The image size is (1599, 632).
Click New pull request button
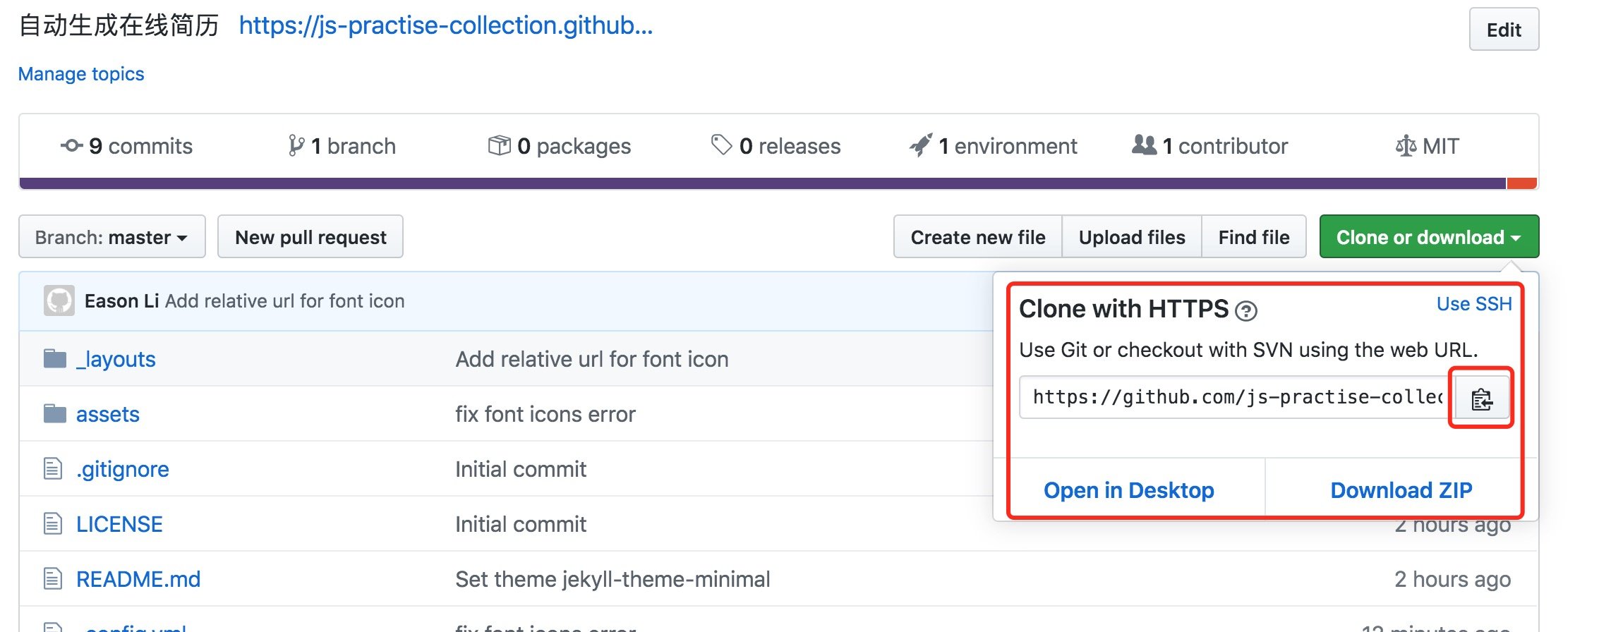tap(310, 237)
